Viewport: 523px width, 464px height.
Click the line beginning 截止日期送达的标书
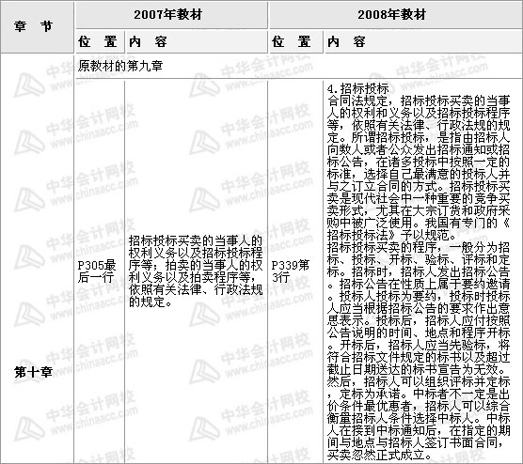pyautogui.click(x=419, y=369)
